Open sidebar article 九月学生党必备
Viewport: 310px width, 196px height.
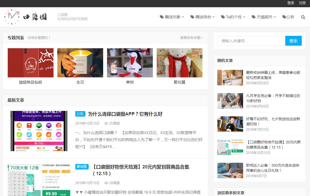pos(273,98)
